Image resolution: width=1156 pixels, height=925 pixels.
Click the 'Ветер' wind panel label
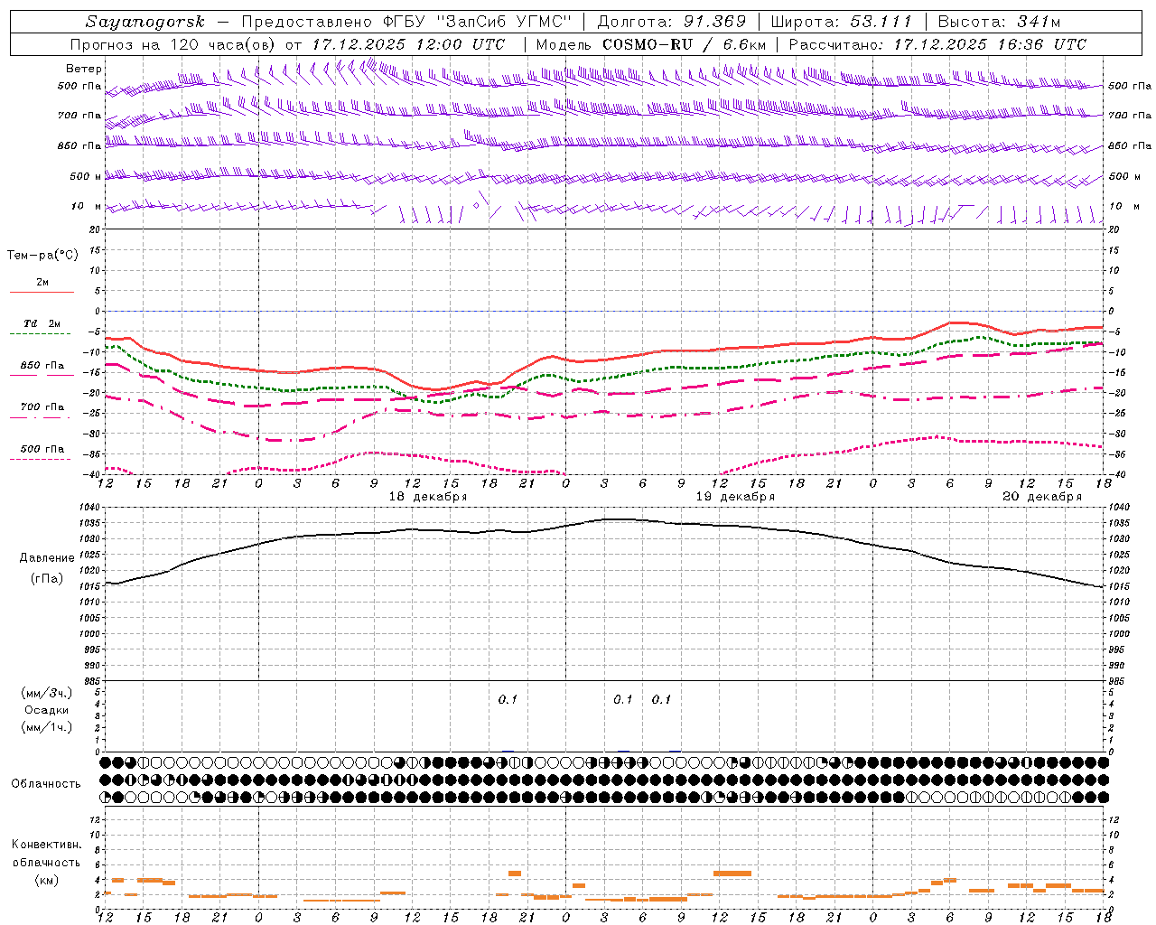[84, 69]
